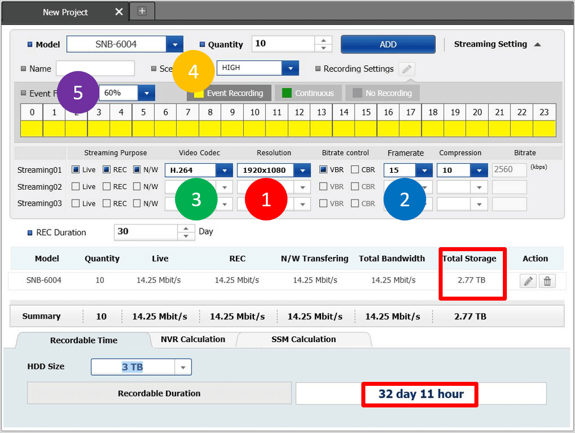Uncheck Live for Streaming01
Screen dimensions: 575x433
76,169
